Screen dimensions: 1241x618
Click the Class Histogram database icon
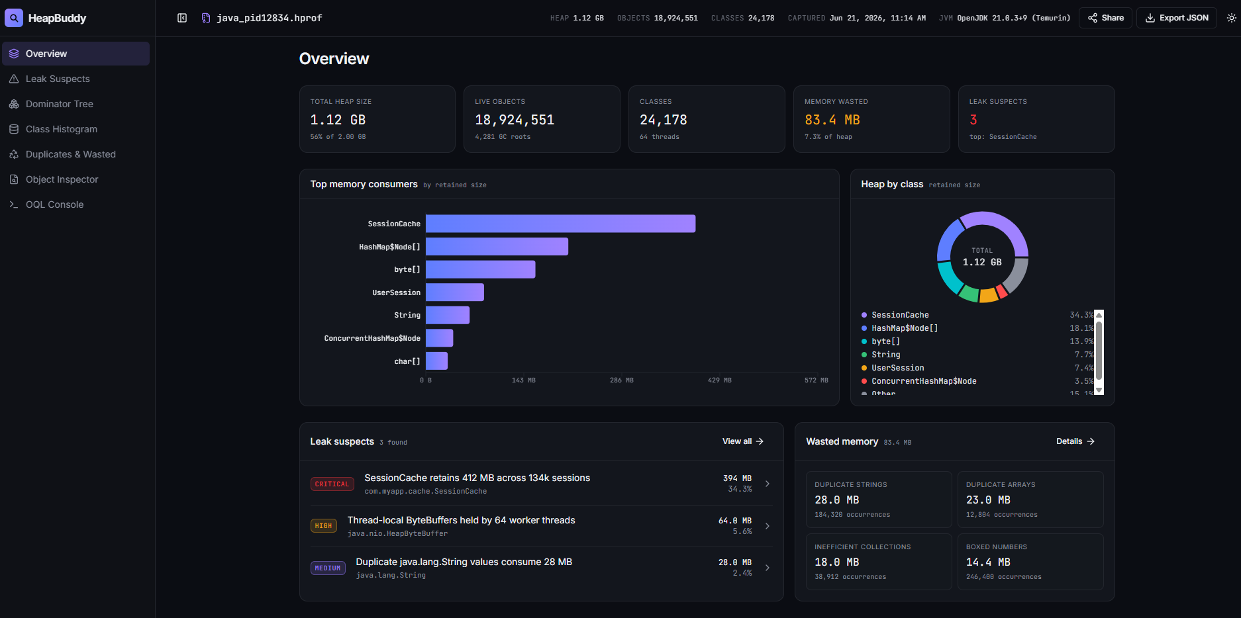[14, 129]
